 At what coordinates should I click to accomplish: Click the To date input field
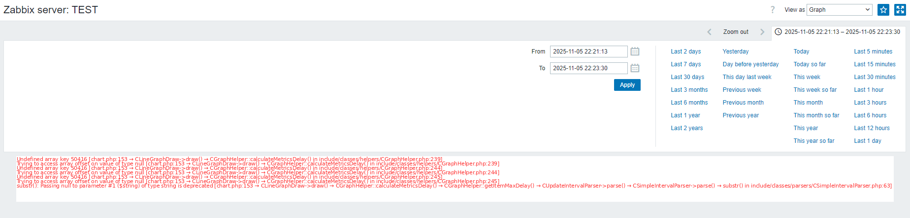pyautogui.click(x=588, y=68)
